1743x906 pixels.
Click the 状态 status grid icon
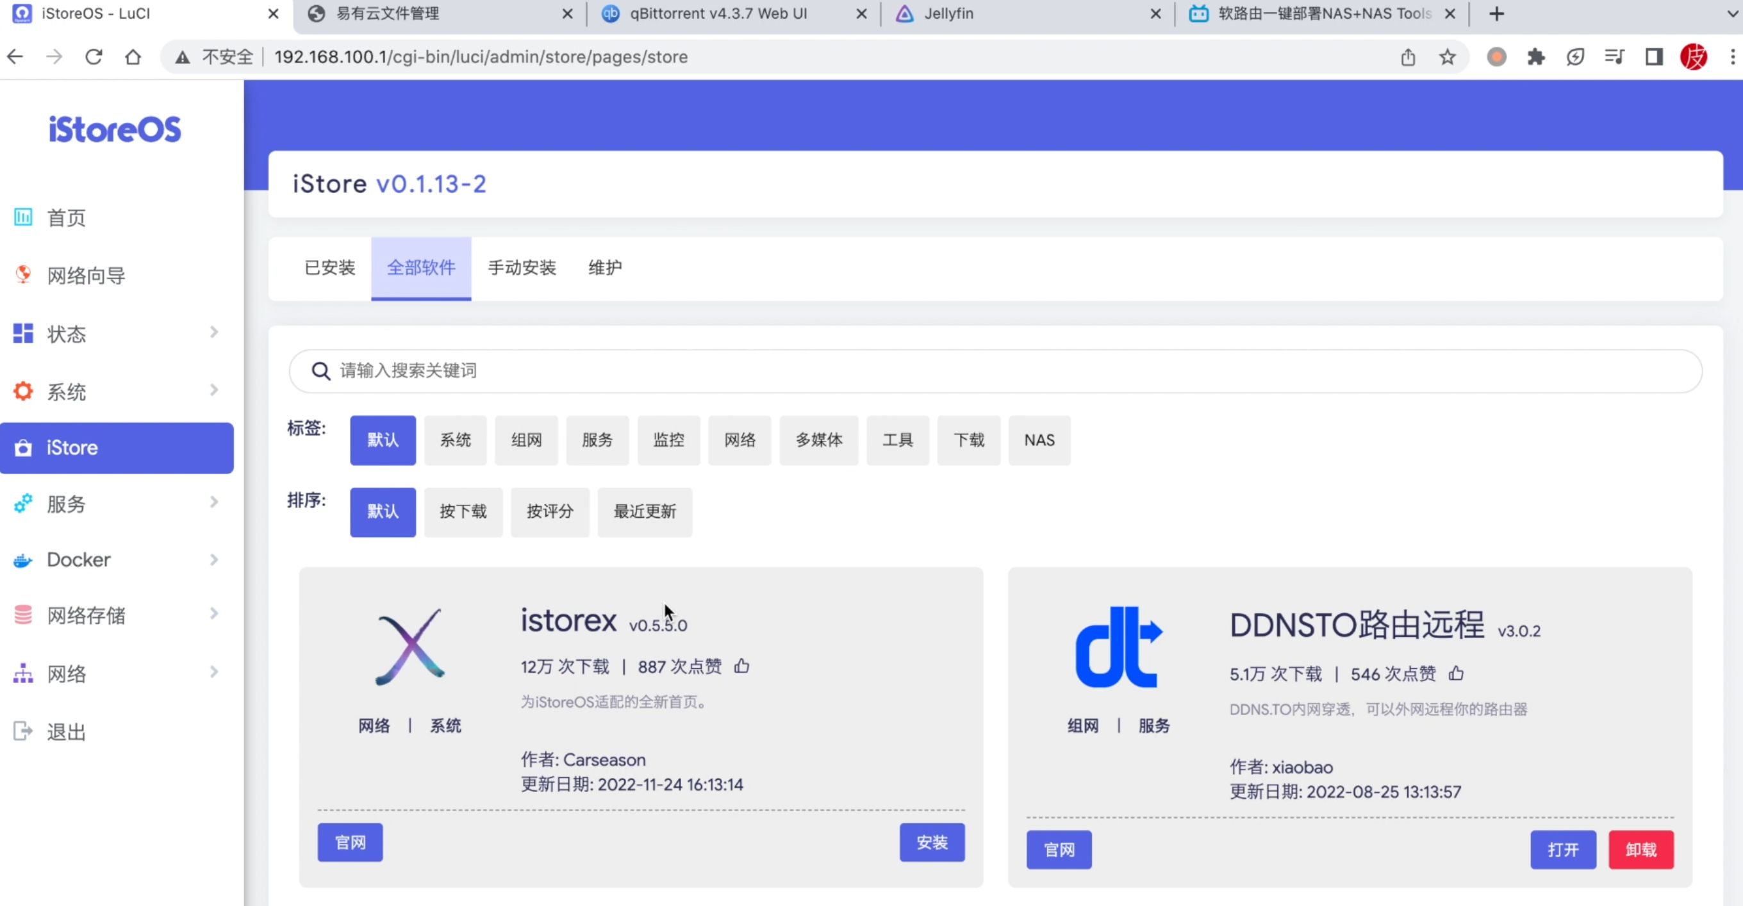click(23, 333)
